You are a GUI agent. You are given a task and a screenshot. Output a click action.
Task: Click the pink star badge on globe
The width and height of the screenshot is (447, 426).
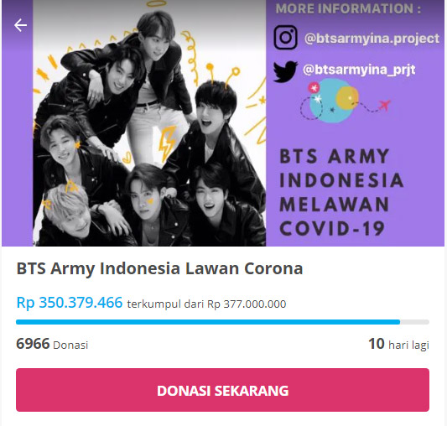coord(314,87)
